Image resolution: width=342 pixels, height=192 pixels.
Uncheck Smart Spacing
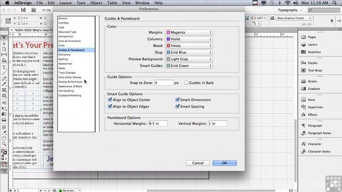(x=177, y=107)
